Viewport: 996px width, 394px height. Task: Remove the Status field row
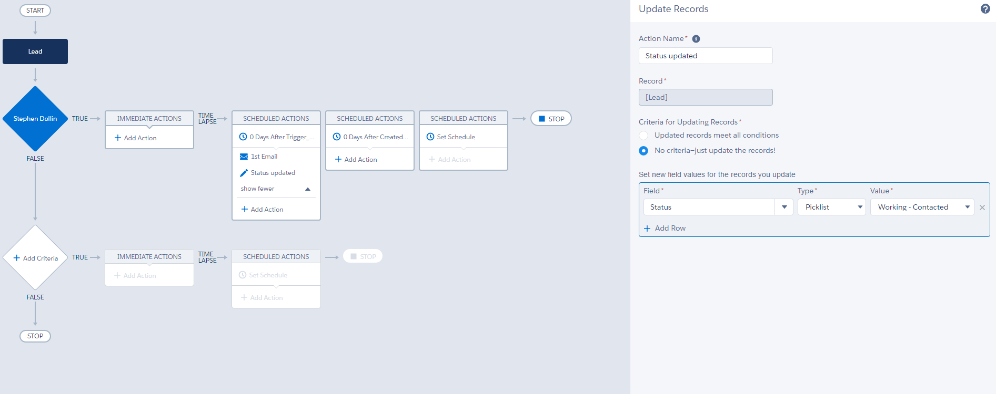[982, 208]
